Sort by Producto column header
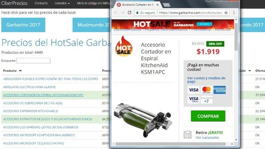The width and height of the screenshot is (265, 149). point(12,71)
